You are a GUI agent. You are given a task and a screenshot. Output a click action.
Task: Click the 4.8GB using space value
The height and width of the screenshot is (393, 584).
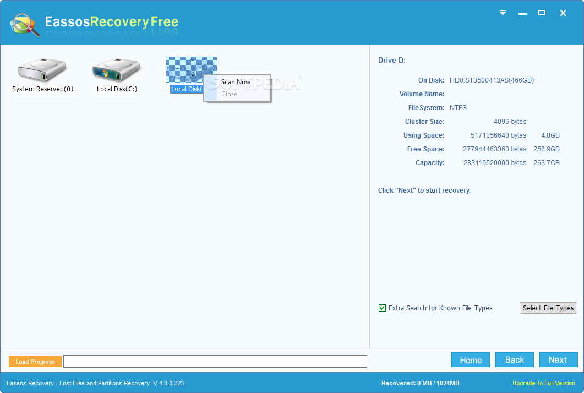point(550,135)
